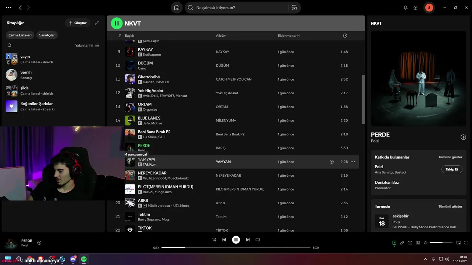Open the şilds playlist in library
This screenshot has height=265, width=472.
(x=53, y=91)
